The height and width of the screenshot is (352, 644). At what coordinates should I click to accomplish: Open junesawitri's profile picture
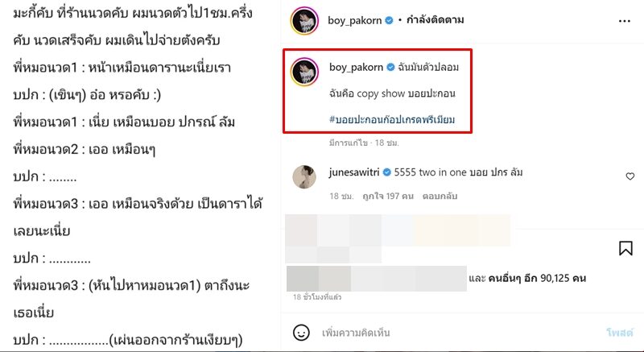(x=304, y=177)
